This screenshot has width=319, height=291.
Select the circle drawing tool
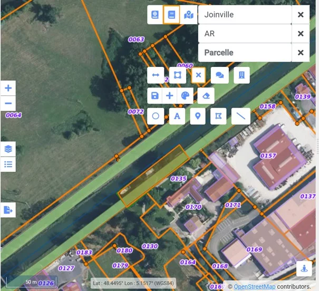156,116
